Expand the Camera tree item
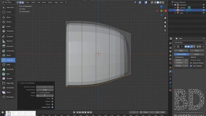Image resolution: width=206 pixels, height=116 pixels. click(175, 7)
